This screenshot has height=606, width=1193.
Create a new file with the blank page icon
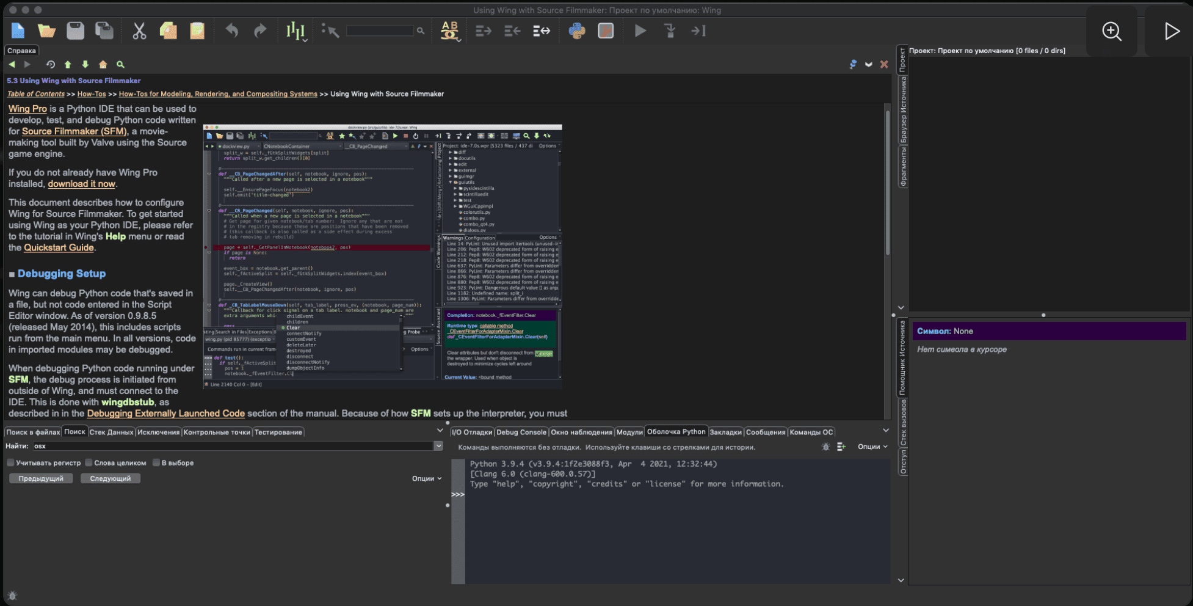tap(18, 31)
